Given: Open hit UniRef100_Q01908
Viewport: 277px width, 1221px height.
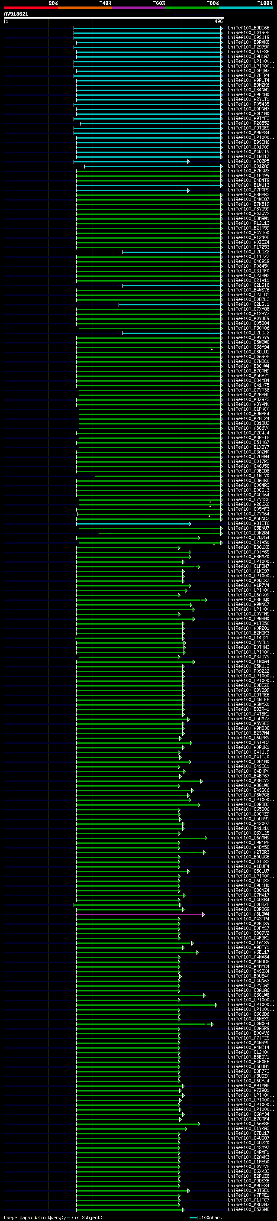Looking at the screenshot, I should tap(248, 33).
